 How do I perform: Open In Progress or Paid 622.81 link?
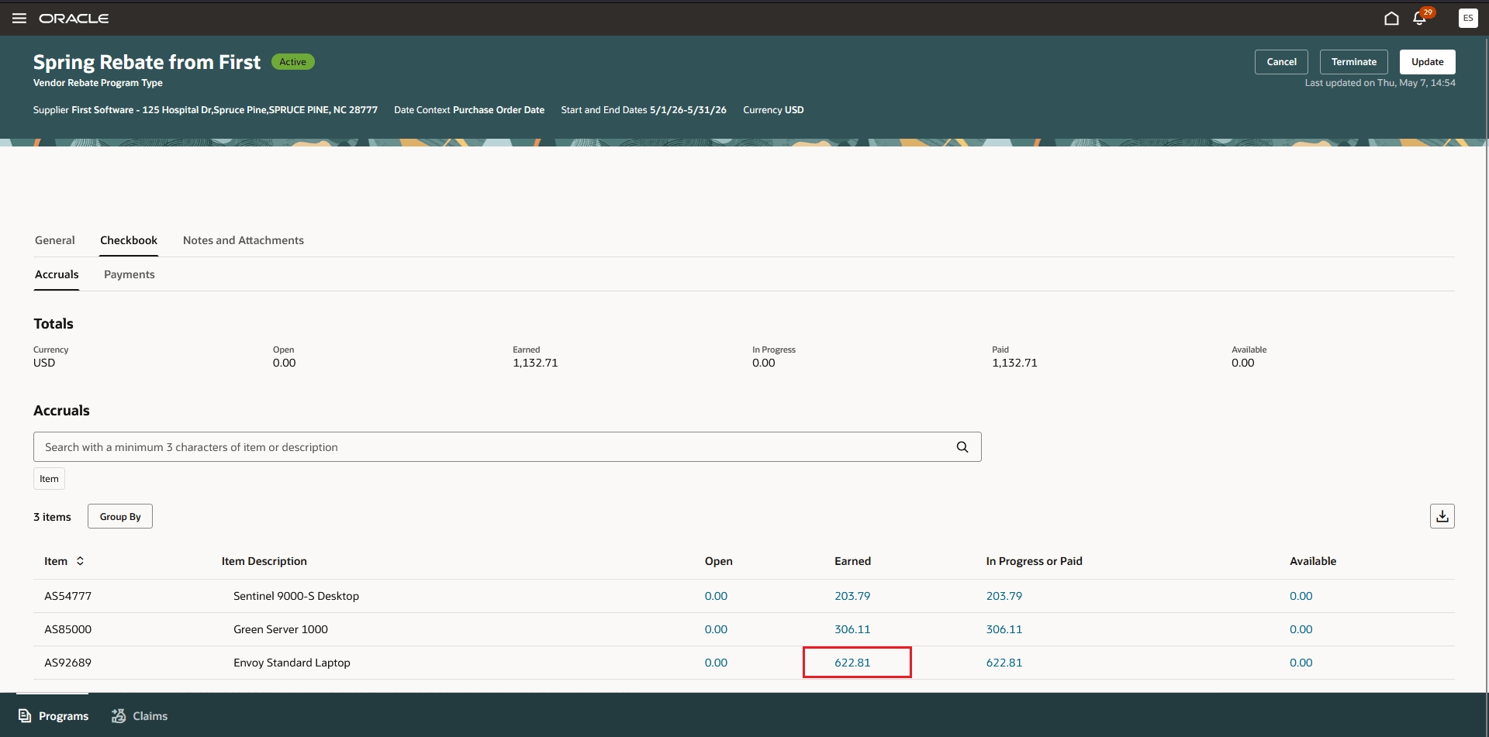tap(1004, 663)
